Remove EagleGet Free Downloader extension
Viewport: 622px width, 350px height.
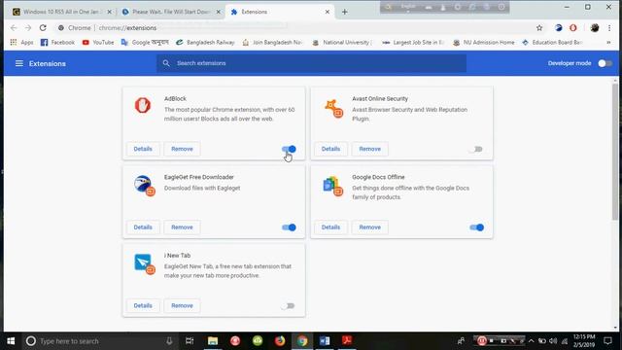pos(182,227)
